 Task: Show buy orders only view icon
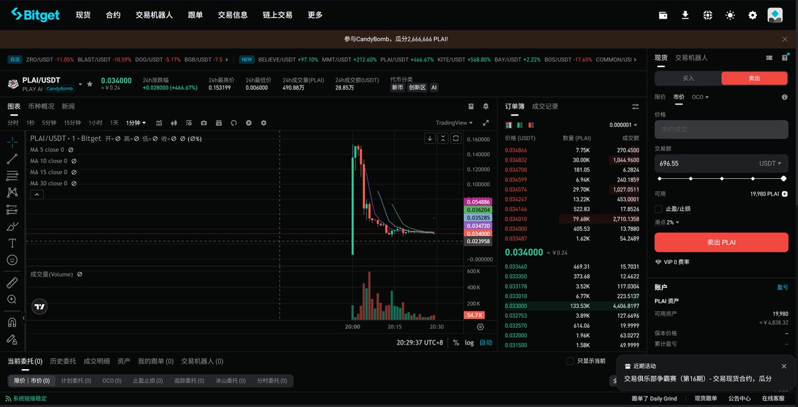pyautogui.click(x=519, y=125)
